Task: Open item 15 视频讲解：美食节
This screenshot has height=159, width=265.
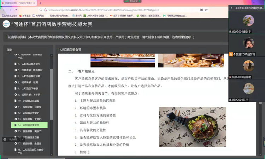Action: click(x=28, y=131)
